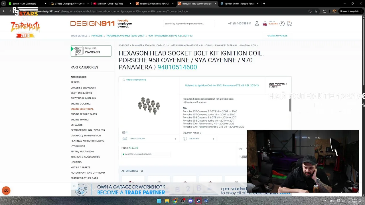Focus the browser address bar
This screenshot has width=365, height=205.
[171, 11]
